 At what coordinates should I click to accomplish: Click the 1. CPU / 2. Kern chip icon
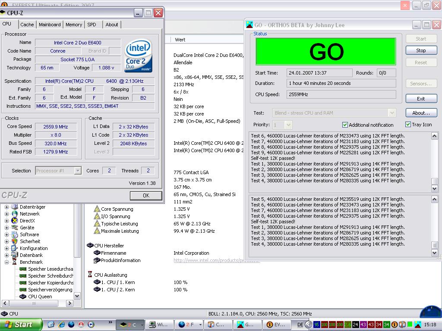coord(97,289)
